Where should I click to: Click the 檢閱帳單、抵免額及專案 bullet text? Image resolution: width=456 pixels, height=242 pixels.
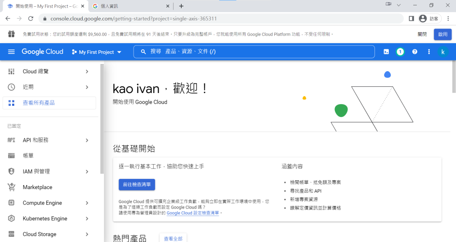(x=315, y=182)
